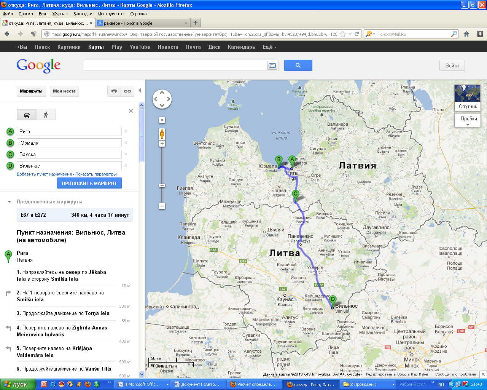Open Firefox downloads arrow icon
The width and height of the screenshot is (487, 390).
(480, 34)
